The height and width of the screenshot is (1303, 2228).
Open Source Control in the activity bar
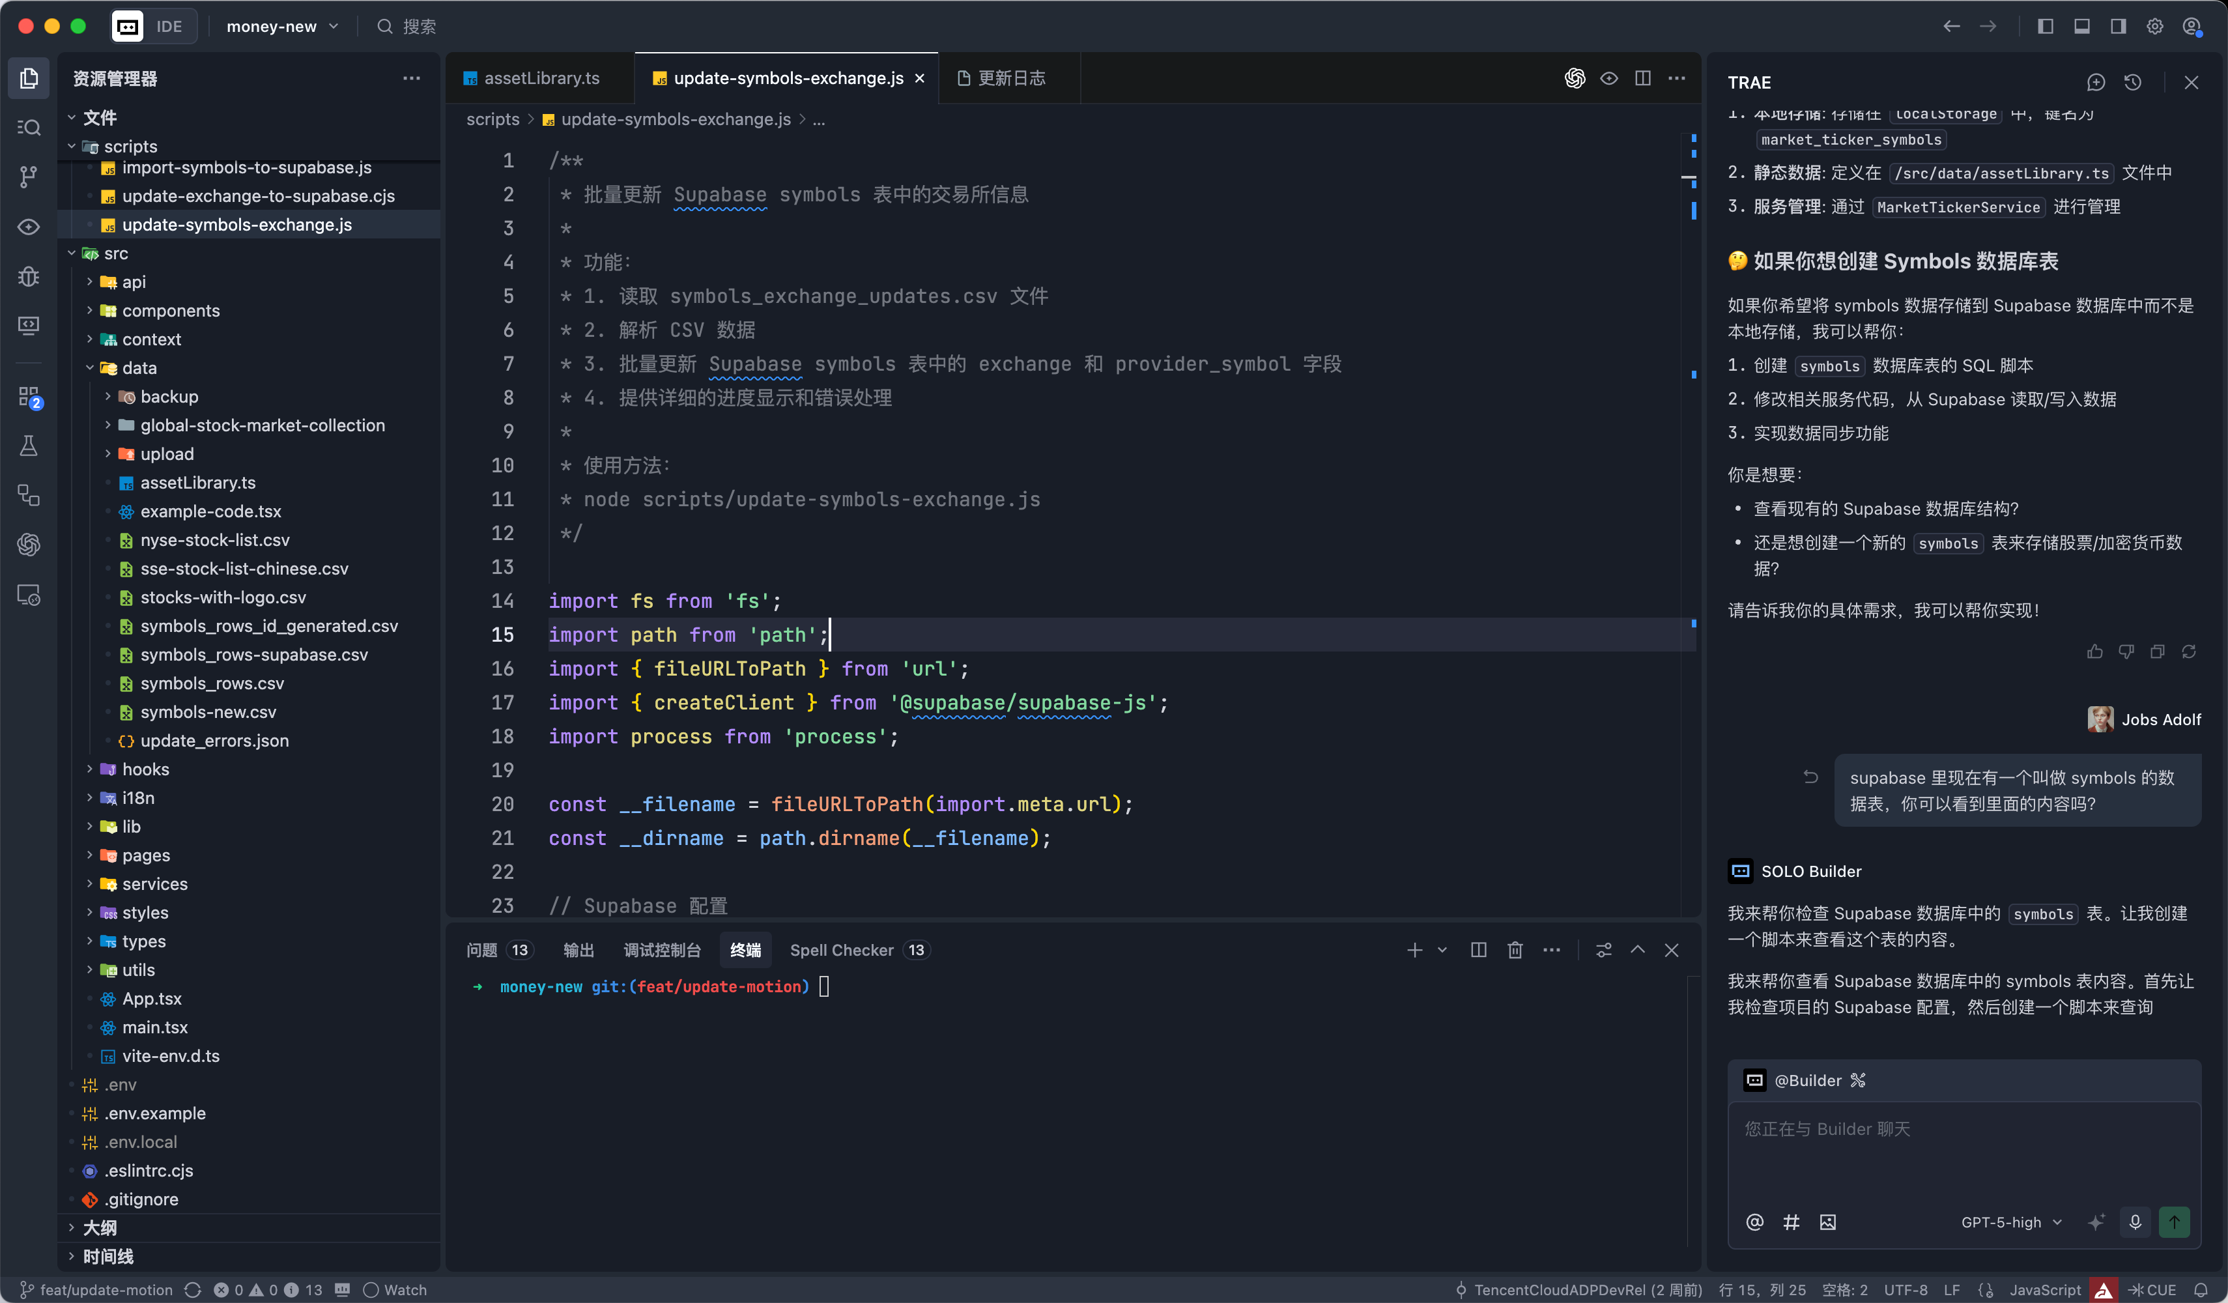[x=28, y=177]
